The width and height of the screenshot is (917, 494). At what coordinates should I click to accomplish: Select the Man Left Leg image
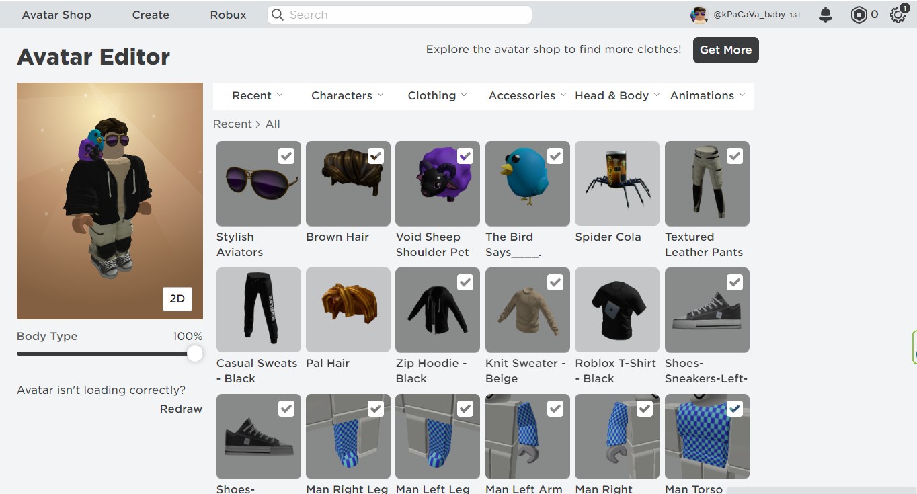pyautogui.click(x=438, y=436)
